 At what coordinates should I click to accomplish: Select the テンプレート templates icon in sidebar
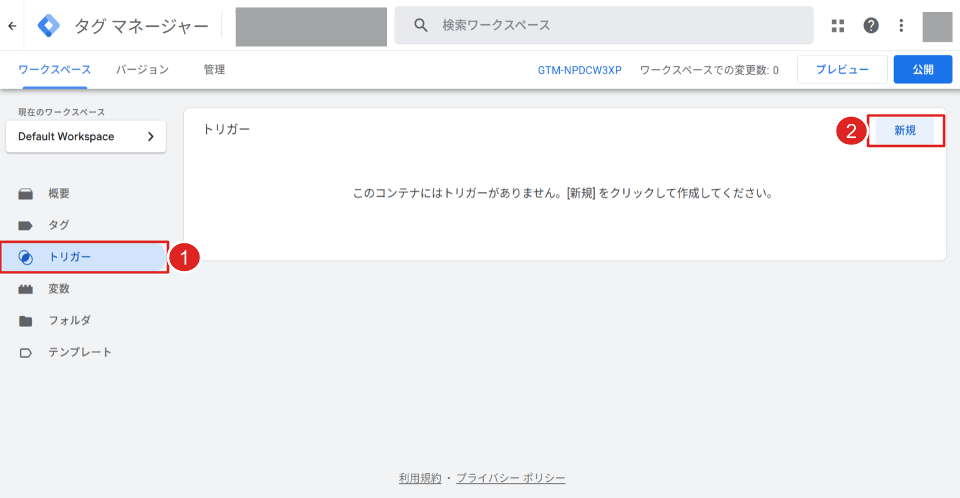pos(26,352)
